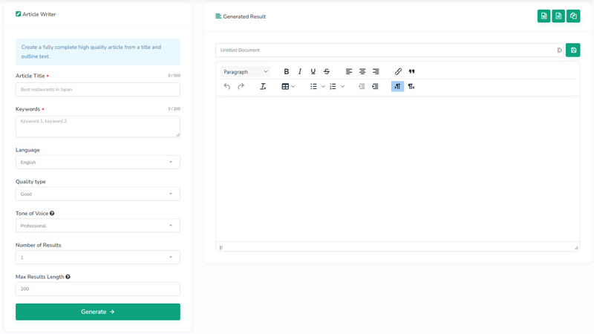Insert a link with the chain icon
594x334 pixels.
tap(398, 71)
